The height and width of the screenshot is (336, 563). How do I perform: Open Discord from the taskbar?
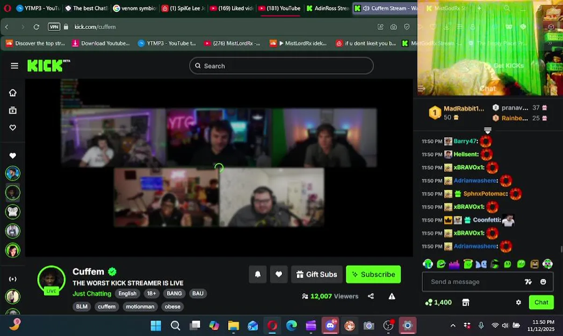pyautogui.click(x=330, y=325)
